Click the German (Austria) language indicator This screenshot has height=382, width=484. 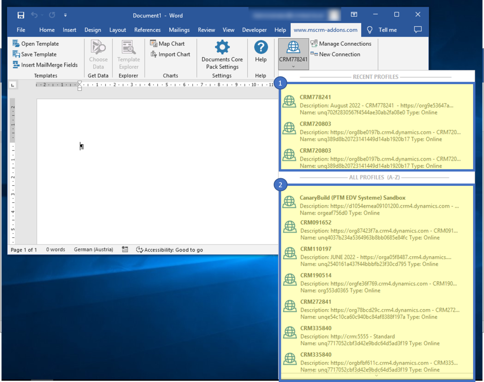(x=93, y=250)
